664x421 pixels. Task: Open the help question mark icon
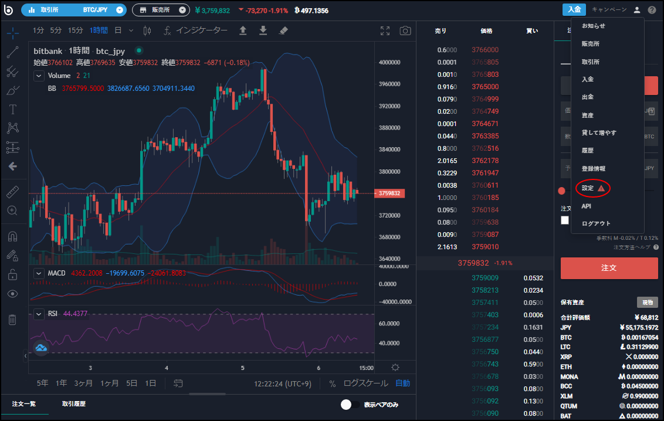click(x=652, y=10)
